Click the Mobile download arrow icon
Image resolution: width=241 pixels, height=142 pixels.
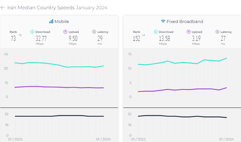point(32,32)
